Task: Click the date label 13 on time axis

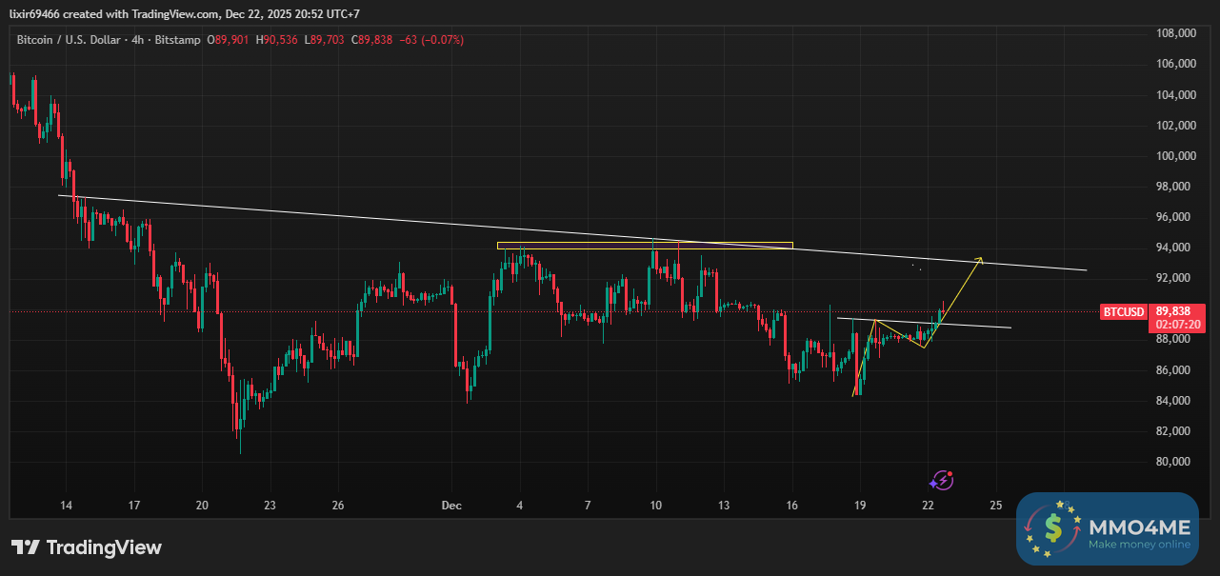Action: [724, 505]
